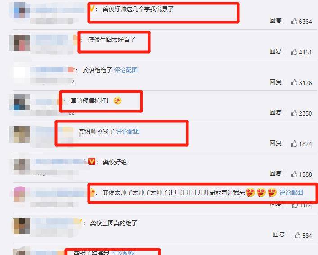Like the comment with 6364 likes
Viewport: 318px width, 255px height.
pyautogui.click(x=294, y=21)
